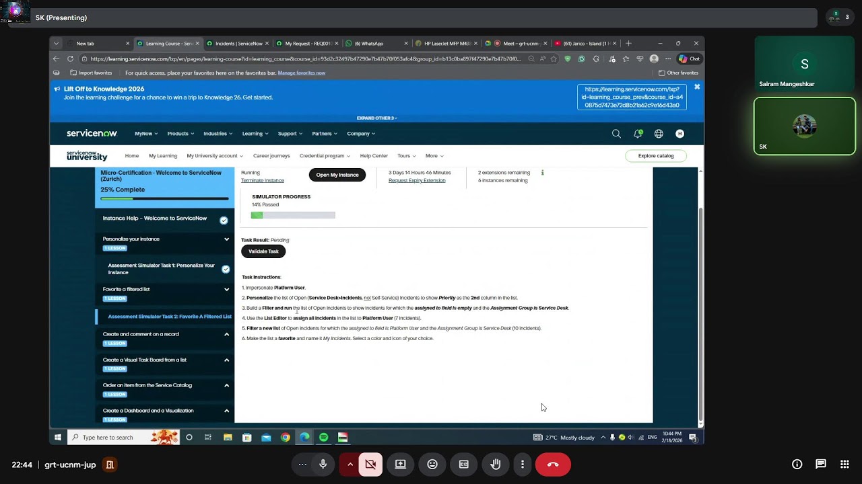Collapse Personalize your instance section
This screenshot has height=484, width=862.
click(x=226, y=239)
